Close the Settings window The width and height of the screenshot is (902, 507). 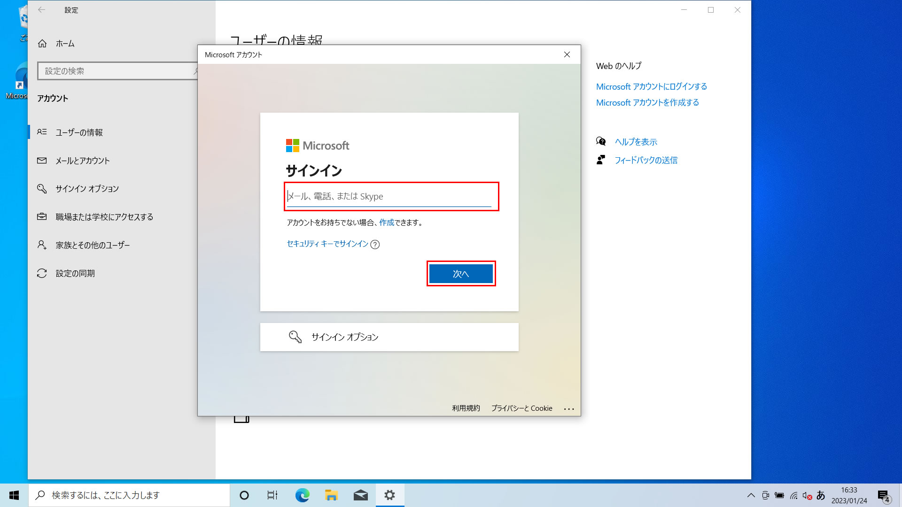[x=738, y=10]
